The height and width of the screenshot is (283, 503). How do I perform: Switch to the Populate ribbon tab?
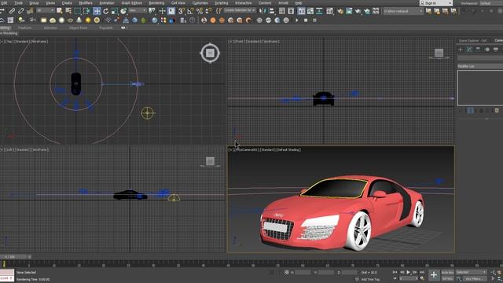[106, 28]
